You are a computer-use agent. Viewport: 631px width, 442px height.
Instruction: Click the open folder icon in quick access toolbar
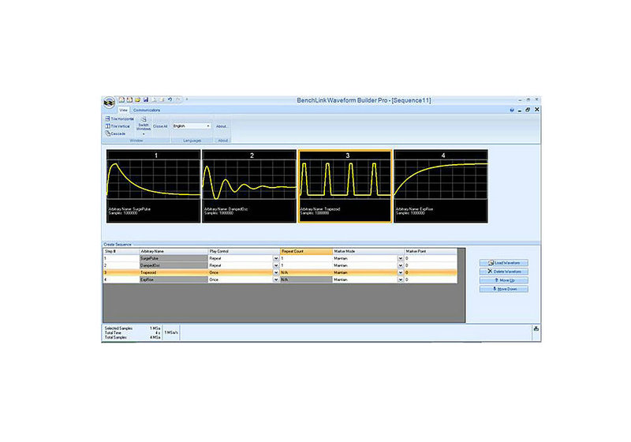[137, 99]
